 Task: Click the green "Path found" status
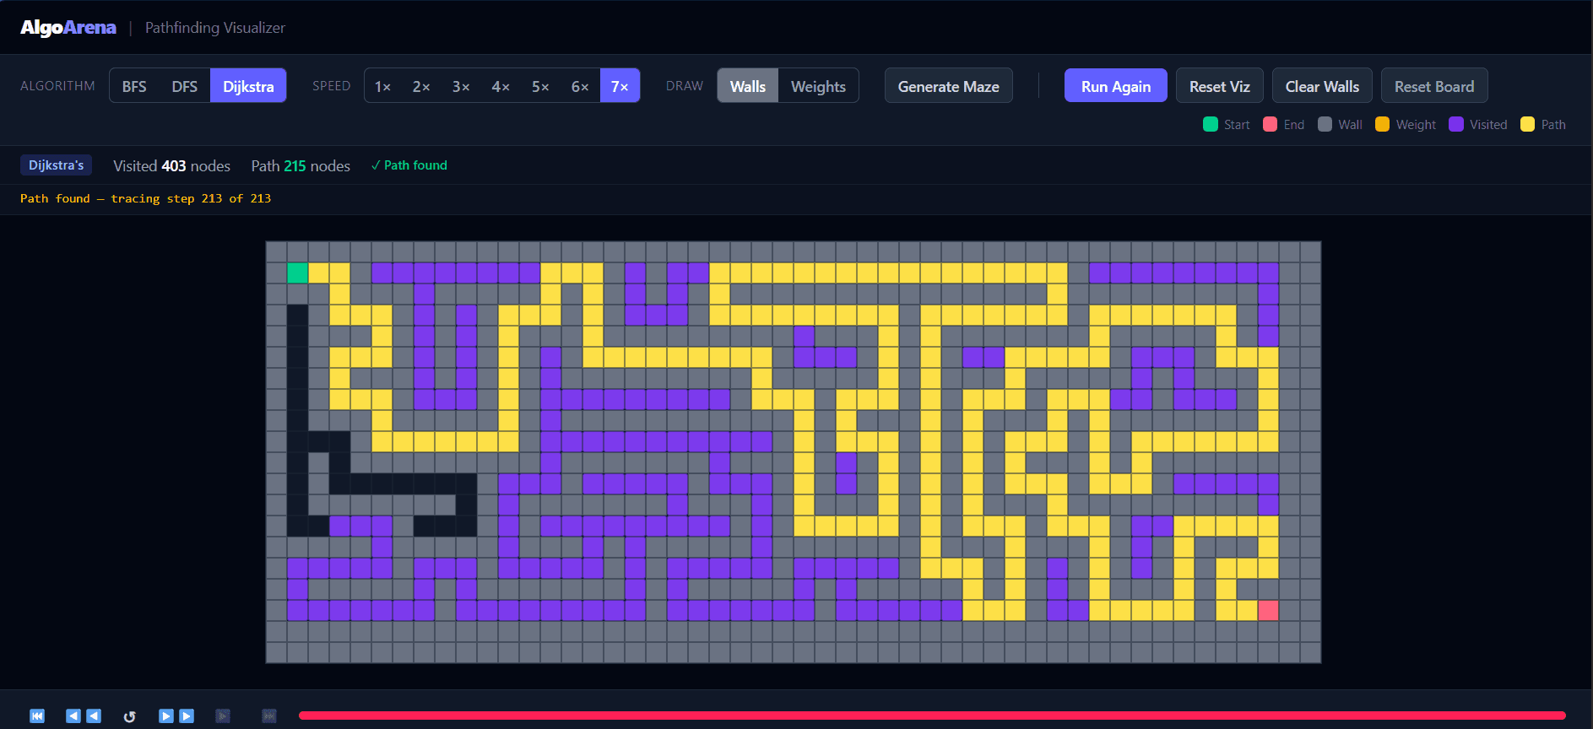click(409, 165)
